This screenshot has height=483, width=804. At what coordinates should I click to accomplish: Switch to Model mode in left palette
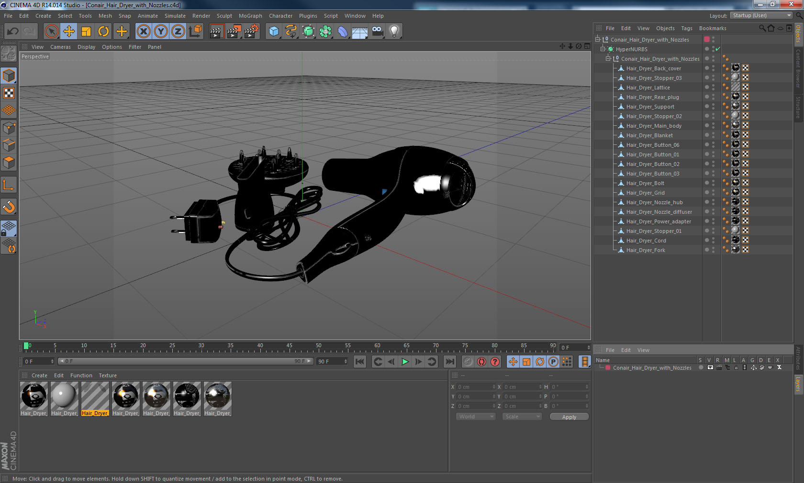point(9,76)
